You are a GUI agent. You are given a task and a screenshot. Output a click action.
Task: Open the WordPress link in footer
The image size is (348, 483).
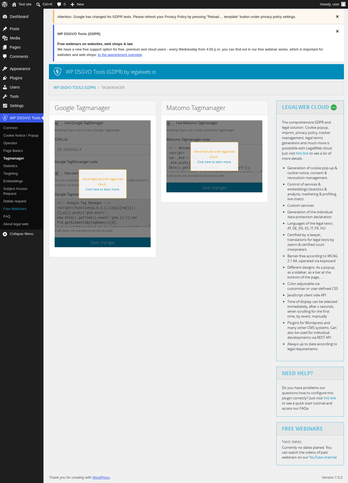[x=101, y=478]
